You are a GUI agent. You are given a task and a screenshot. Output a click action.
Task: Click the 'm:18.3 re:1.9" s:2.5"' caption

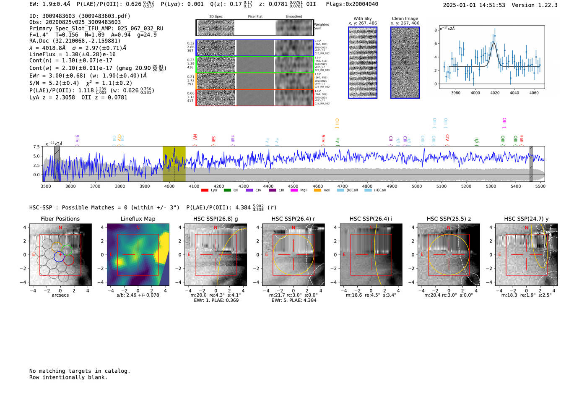click(x=527, y=295)
